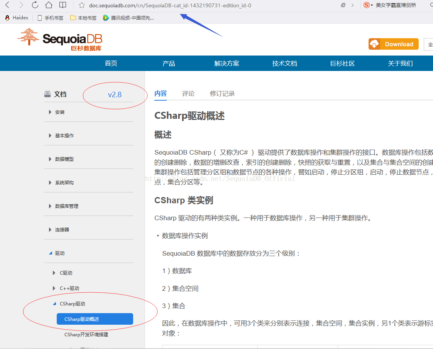Open the 数据库管理 section label

point(66,206)
